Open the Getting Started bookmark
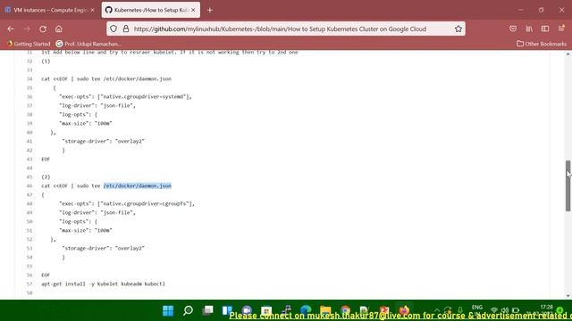The height and width of the screenshot is (321, 572). (29, 44)
